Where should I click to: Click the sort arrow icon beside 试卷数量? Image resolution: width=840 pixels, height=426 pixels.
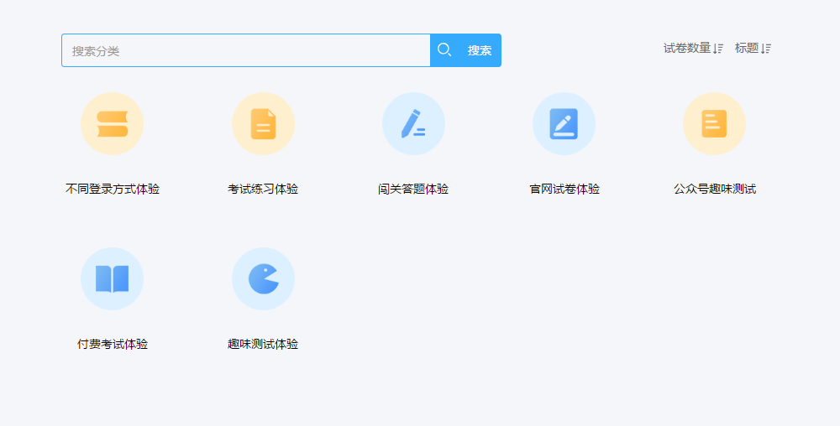(718, 49)
